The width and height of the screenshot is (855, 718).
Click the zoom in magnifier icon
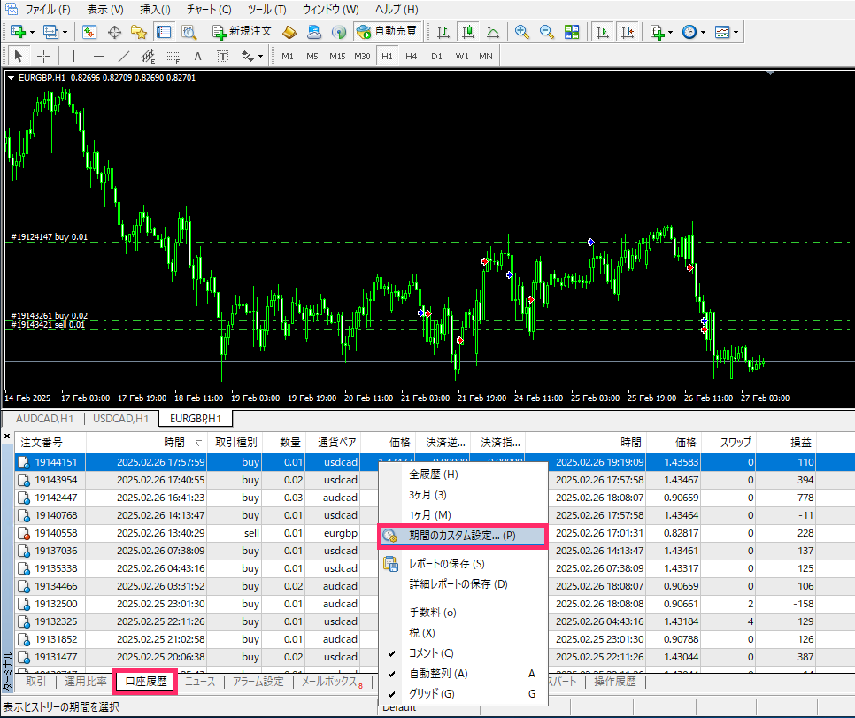[522, 32]
